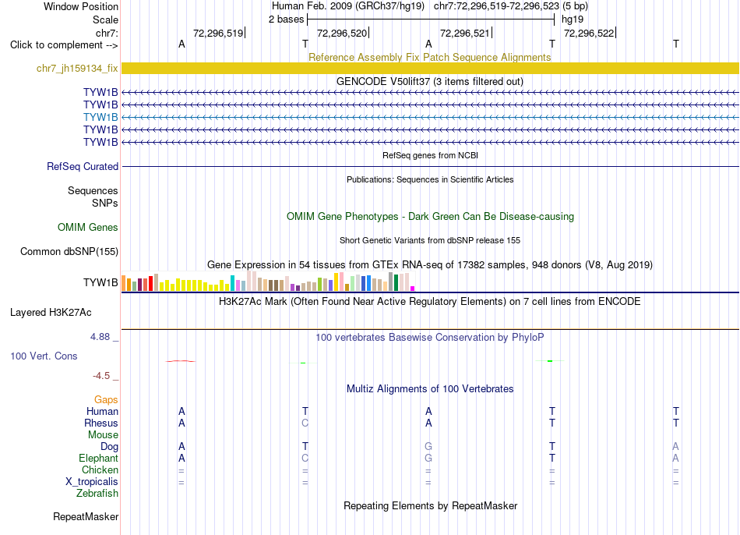Click the Layered H3K27Ac label
This screenshot has height=535, width=740.
click(51, 313)
